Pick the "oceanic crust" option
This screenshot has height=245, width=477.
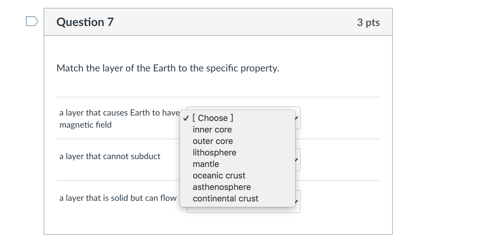coord(219,175)
